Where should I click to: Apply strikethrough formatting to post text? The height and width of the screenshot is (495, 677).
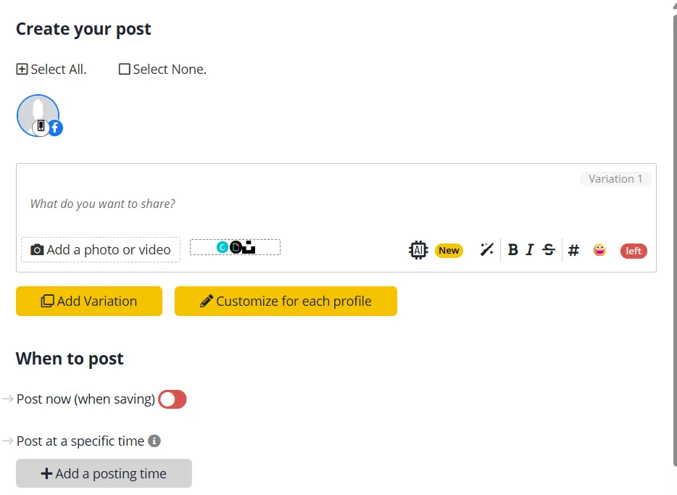[x=549, y=250]
